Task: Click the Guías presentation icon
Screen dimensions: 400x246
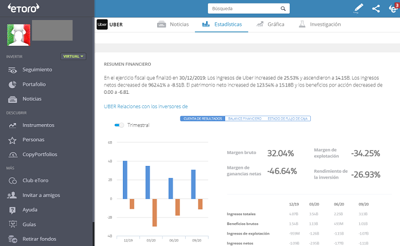Action: (x=13, y=224)
